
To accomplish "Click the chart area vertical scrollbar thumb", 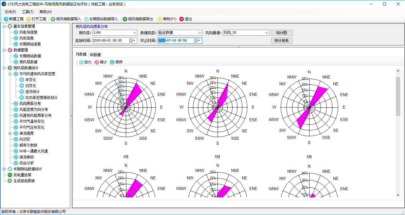I will 398,96.
